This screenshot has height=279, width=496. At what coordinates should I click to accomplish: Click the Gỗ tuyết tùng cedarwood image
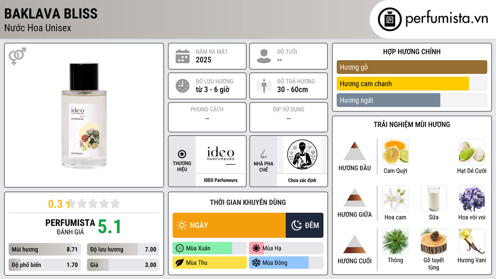(434, 242)
